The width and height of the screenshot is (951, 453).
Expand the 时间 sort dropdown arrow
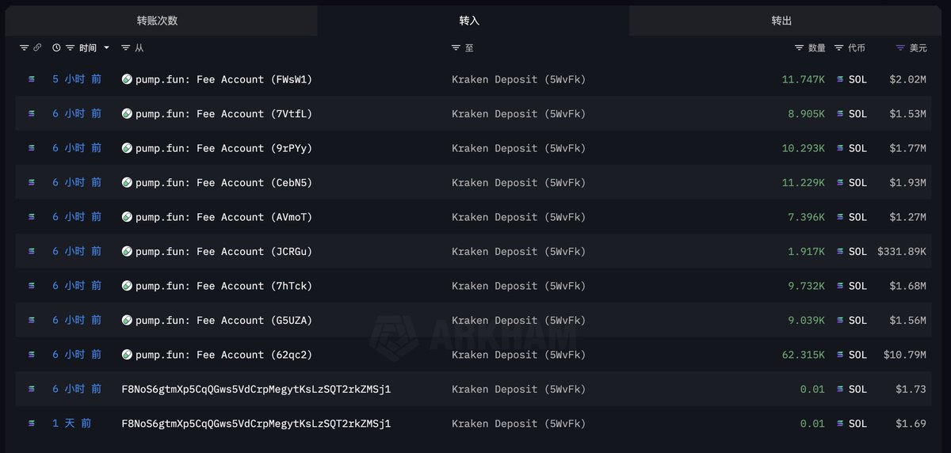pos(107,48)
